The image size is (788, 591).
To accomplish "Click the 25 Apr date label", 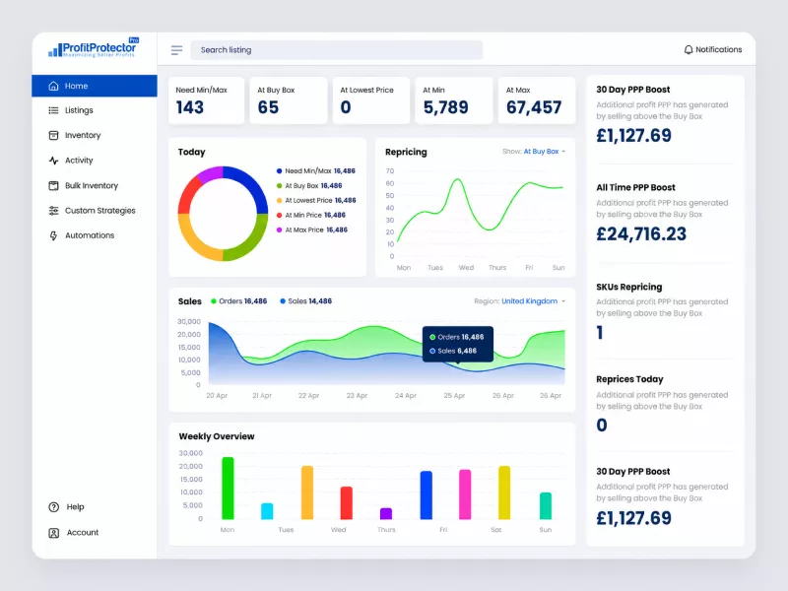I will [x=454, y=396].
